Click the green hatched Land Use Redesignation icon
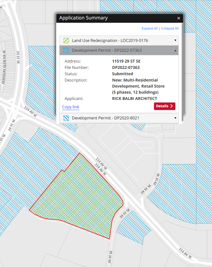The image size is (212, 267). [x=66, y=40]
